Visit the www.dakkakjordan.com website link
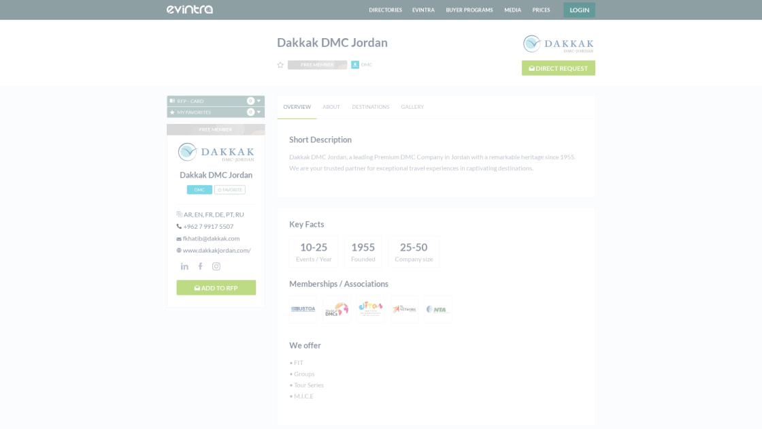 click(216, 251)
